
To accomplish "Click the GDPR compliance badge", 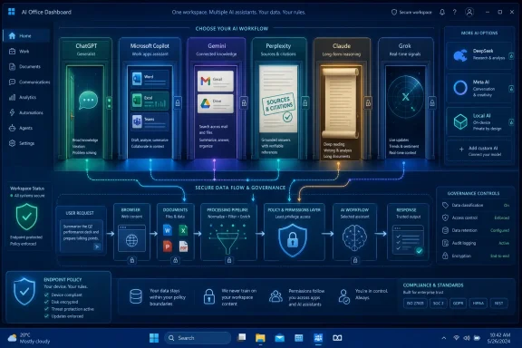I will click(x=458, y=303).
